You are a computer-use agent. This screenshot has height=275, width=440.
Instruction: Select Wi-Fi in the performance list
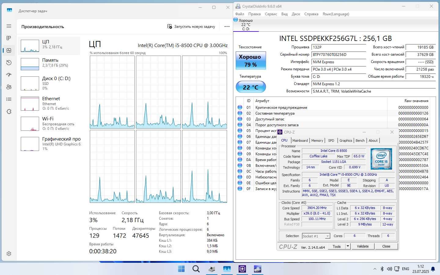tap(49, 123)
